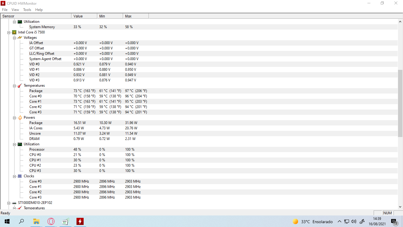This screenshot has height=227, width=403.
Task: Select the CPU #3 utilization row
Action: [213, 171]
